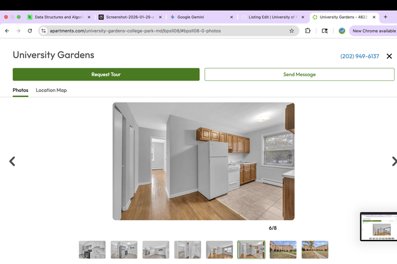
Task: Go back using browser back arrow
Action: tap(7, 31)
